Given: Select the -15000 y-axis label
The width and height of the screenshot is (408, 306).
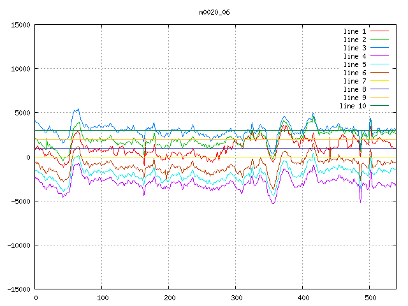Looking at the screenshot, I should click(16, 289).
